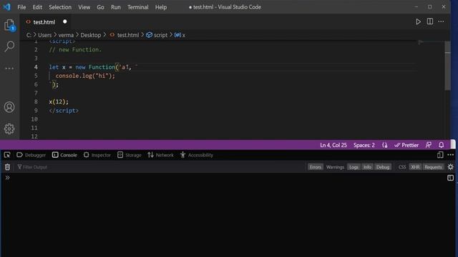Split the editor right
Viewport: 458px width, 257px height.
point(430,21)
